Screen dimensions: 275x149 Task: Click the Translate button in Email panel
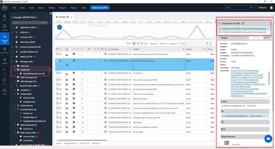pyautogui.click(x=256, y=38)
